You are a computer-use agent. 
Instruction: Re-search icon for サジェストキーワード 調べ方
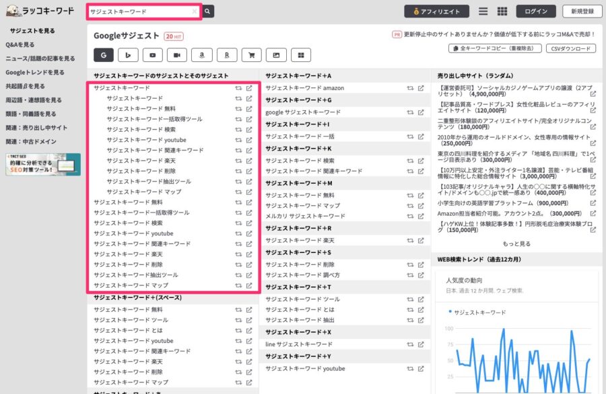pyautogui.click(x=410, y=275)
